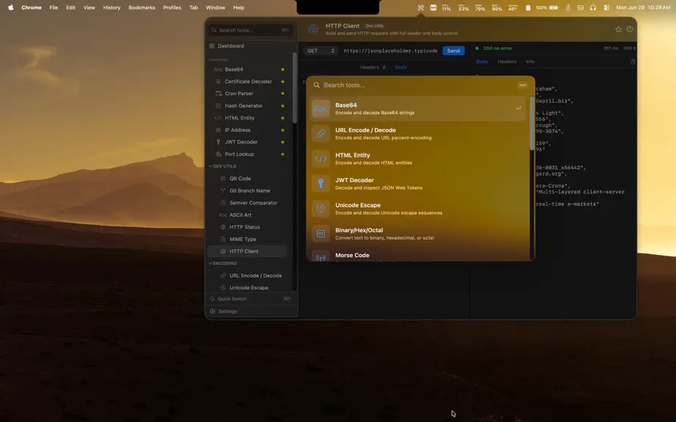Click the IP Address icon in sidebar
The height and width of the screenshot is (422, 676).
coord(218,130)
